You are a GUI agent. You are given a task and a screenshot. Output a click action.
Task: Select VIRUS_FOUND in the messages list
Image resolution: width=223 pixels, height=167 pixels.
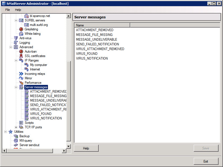(87, 54)
